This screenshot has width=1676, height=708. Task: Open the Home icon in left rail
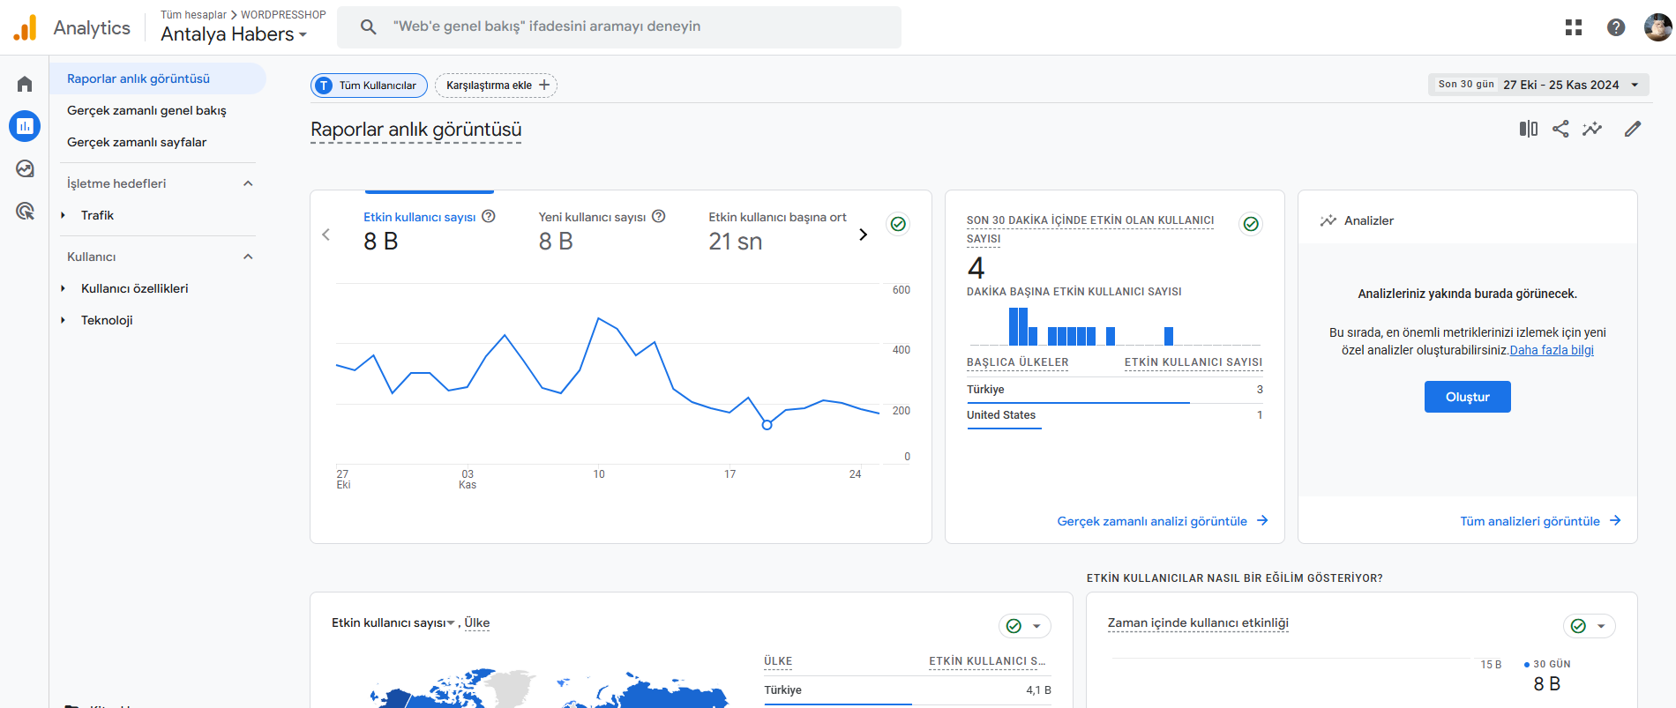[25, 84]
